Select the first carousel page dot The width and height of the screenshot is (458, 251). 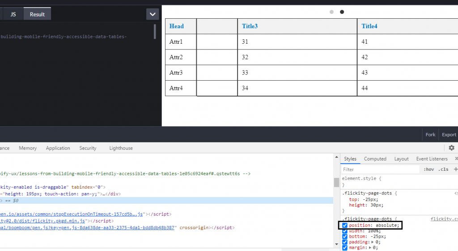[x=331, y=12]
